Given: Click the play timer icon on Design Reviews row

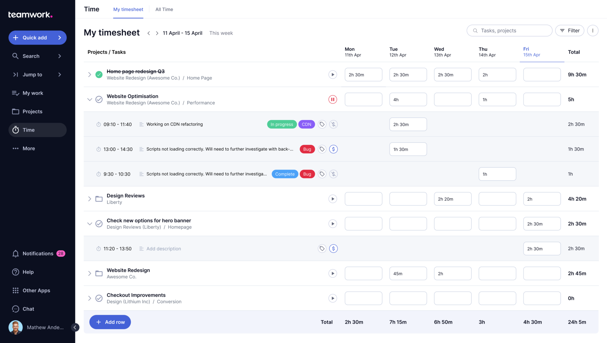Looking at the screenshot, I should point(333,199).
